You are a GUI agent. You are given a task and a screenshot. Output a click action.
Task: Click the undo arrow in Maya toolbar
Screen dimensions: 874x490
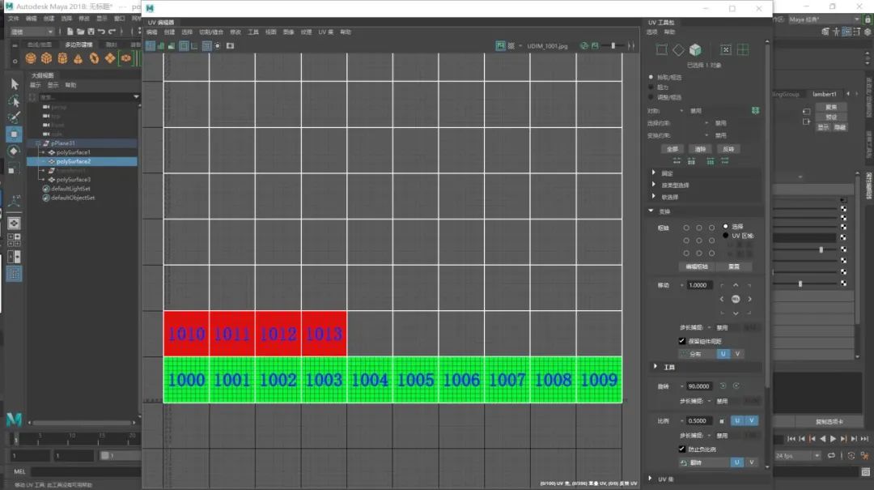click(x=101, y=32)
